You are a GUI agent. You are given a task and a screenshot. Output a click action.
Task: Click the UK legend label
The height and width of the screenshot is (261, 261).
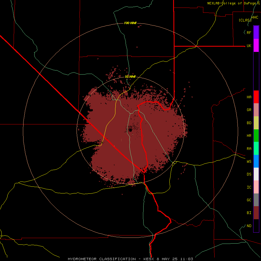pyautogui.click(x=249, y=46)
